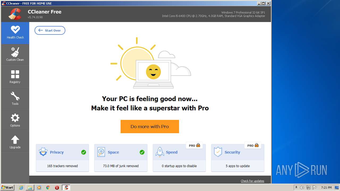Click the Do more with Pro button

[x=150, y=127]
